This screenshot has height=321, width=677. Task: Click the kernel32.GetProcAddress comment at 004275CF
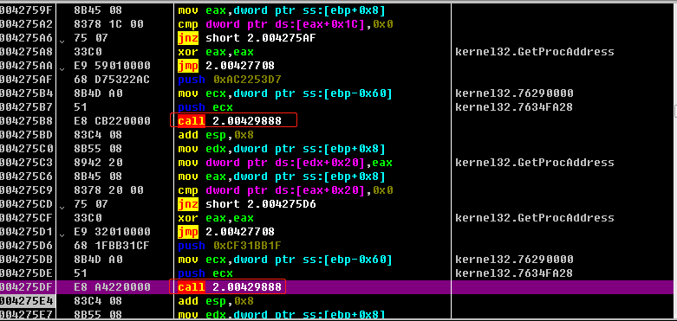click(535, 217)
